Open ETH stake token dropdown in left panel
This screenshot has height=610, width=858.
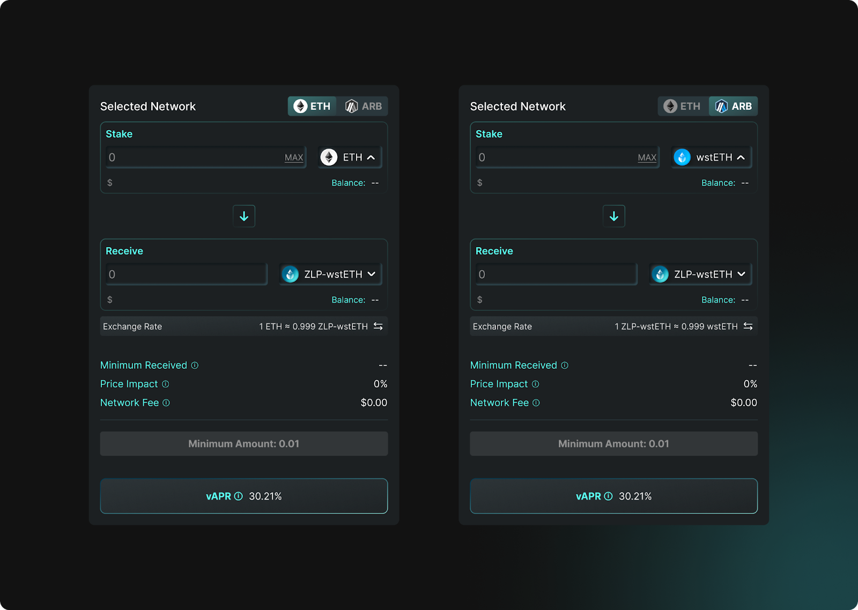coord(350,157)
